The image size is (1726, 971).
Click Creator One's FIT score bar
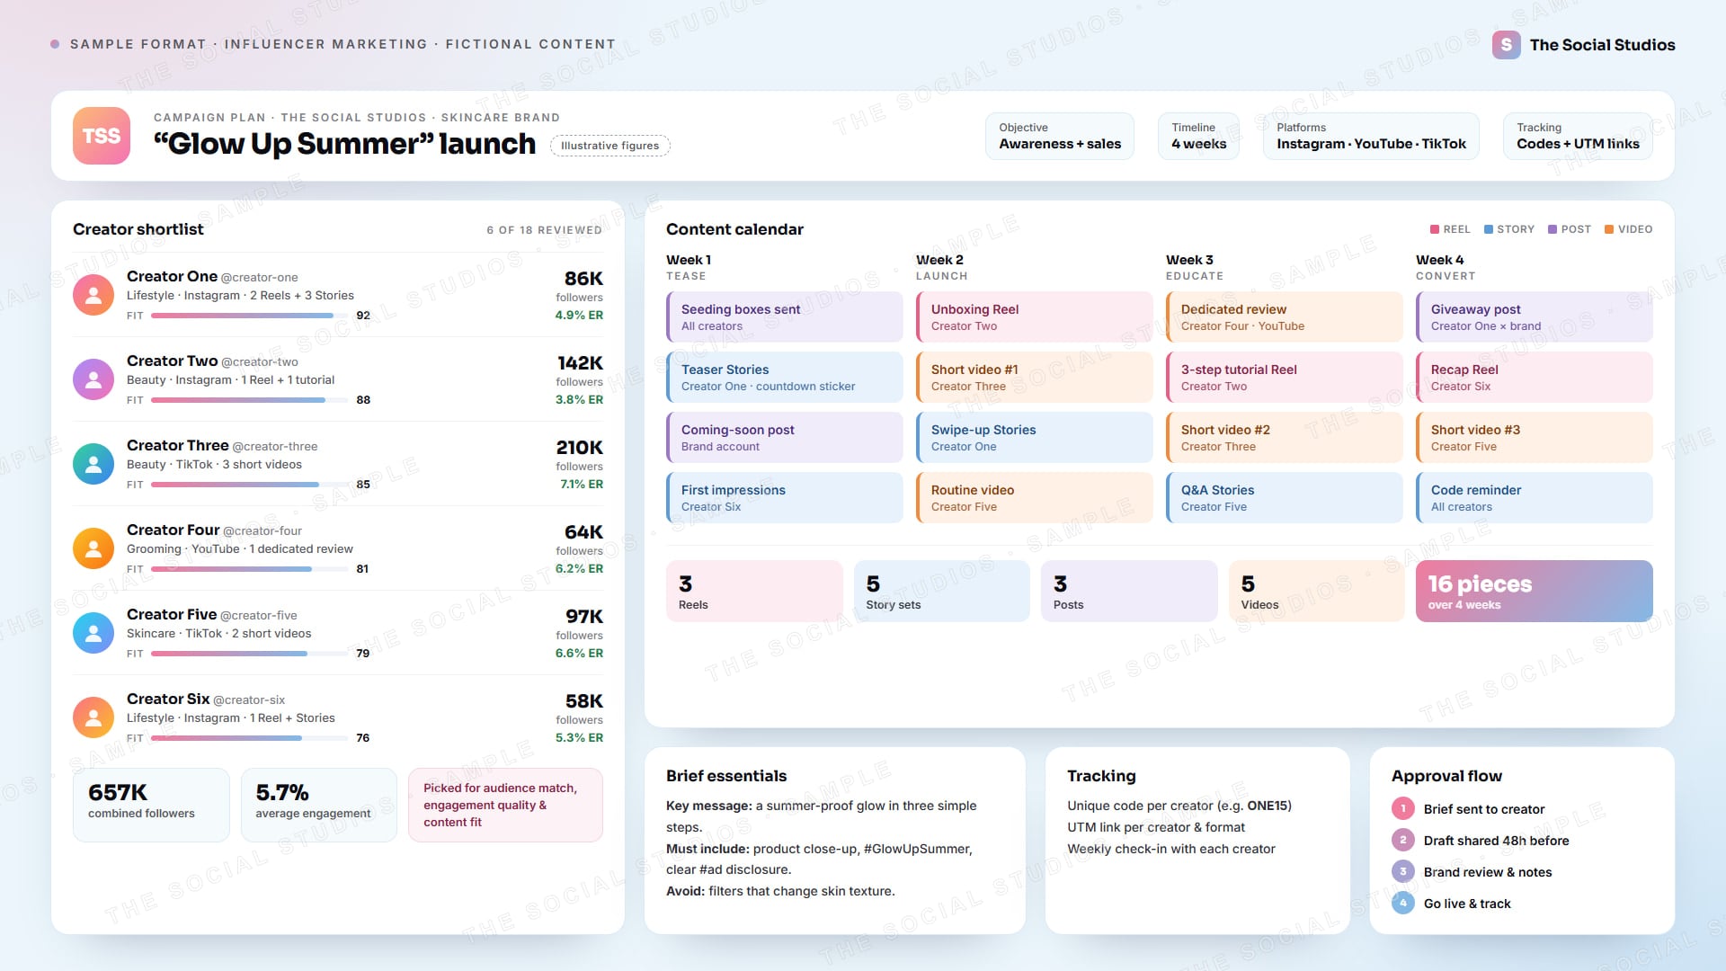[x=249, y=316]
